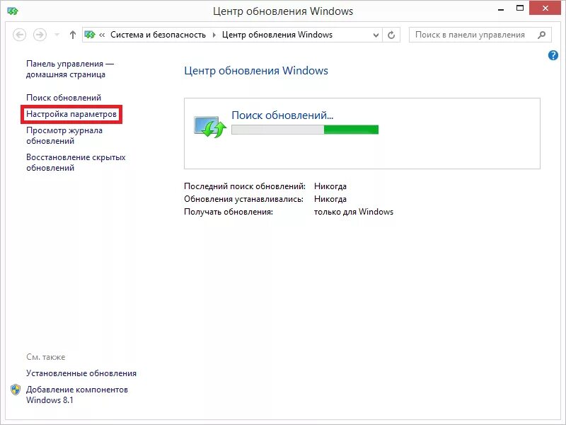The image size is (566, 425).
Task: Minimize the Windows Update window
Action: pos(501,8)
